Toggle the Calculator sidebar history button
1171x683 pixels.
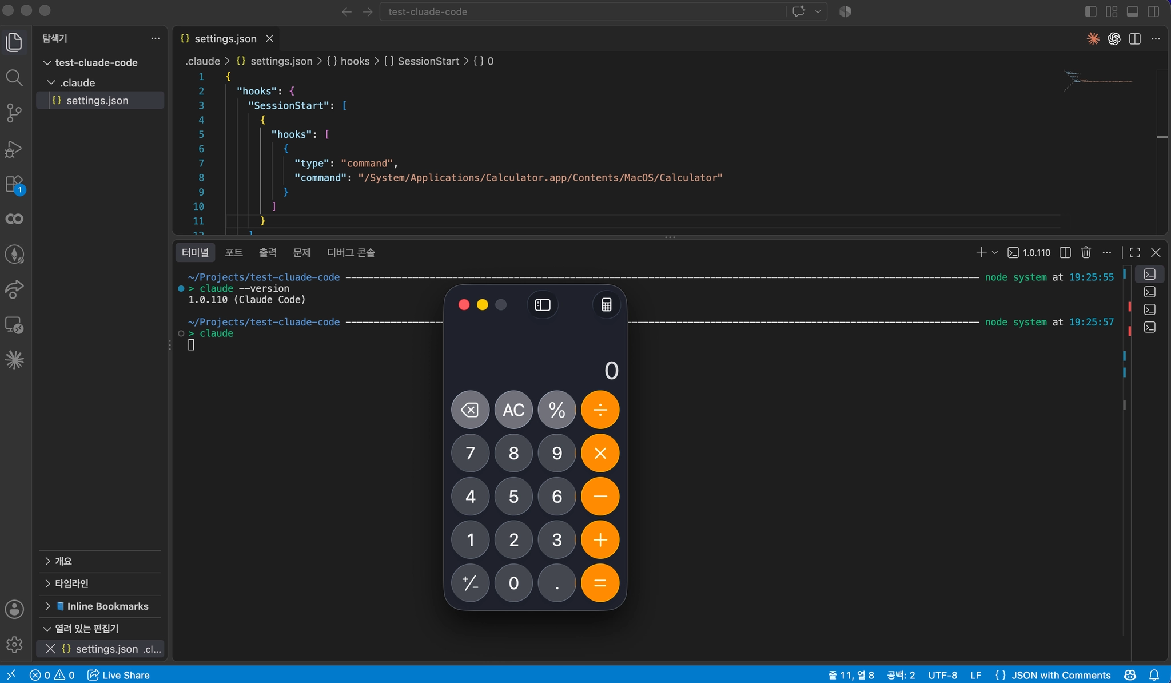click(543, 305)
